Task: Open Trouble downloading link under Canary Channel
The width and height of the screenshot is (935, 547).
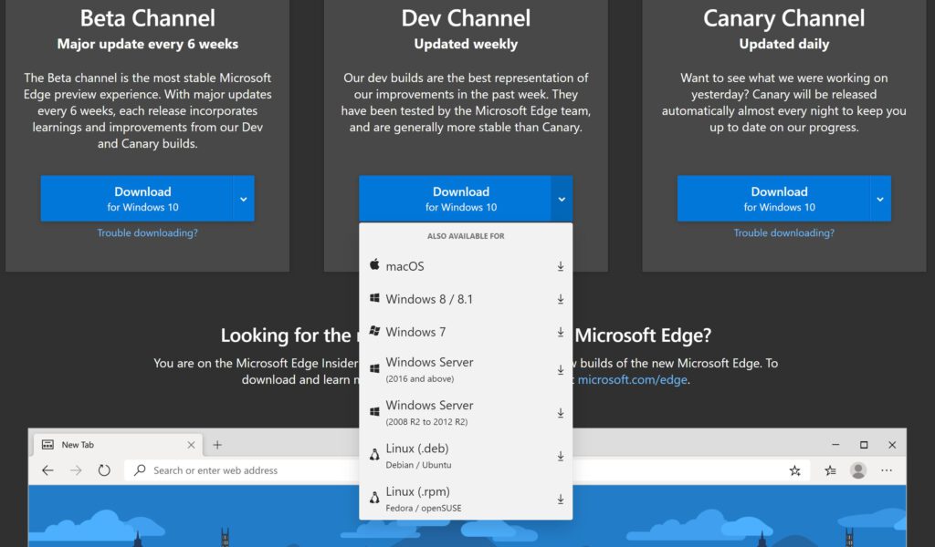Action: (784, 232)
